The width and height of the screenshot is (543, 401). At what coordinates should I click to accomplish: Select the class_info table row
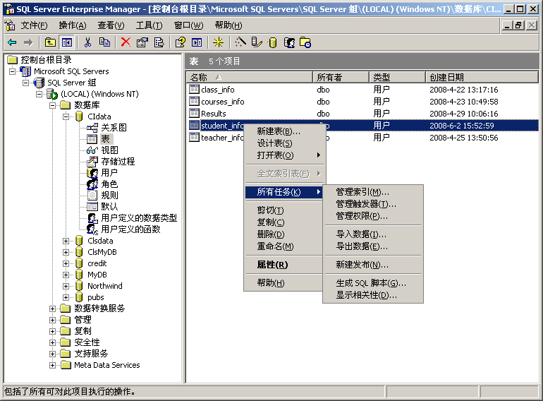click(363, 90)
